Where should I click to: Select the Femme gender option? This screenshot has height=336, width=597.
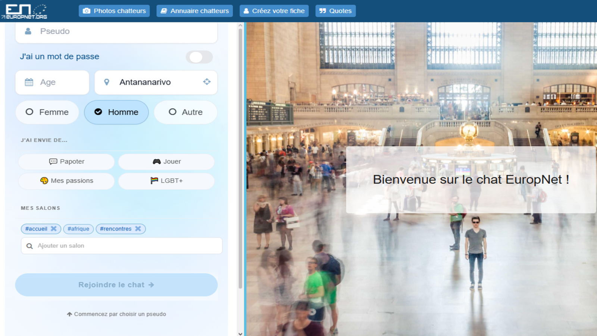(x=47, y=112)
